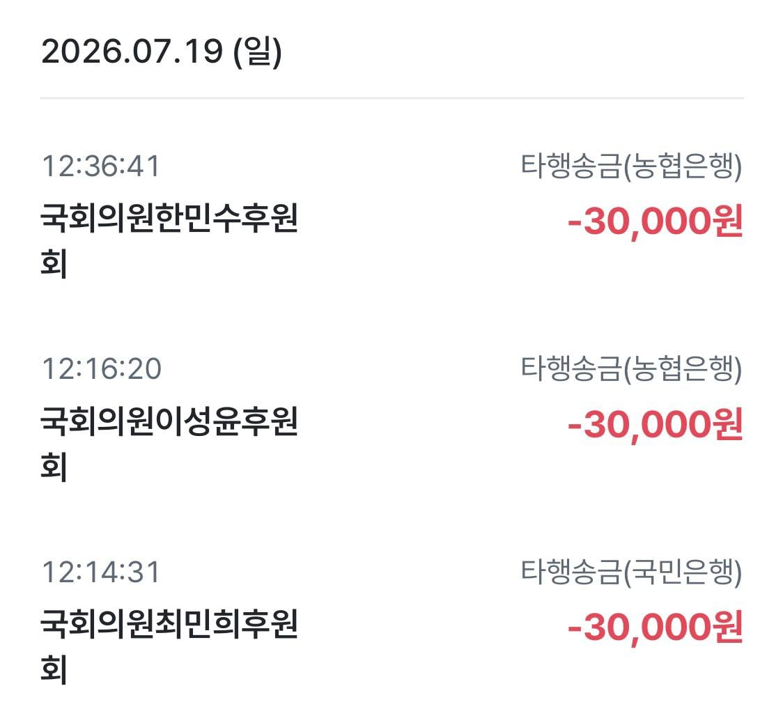This screenshot has height=725, width=783.
Task: Tap the (일) day-of-week label
Action: (x=258, y=52)
